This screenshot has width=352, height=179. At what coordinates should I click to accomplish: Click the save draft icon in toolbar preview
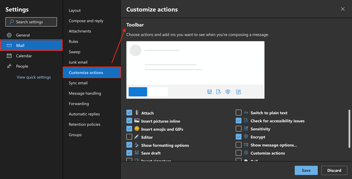coord(210,92)
